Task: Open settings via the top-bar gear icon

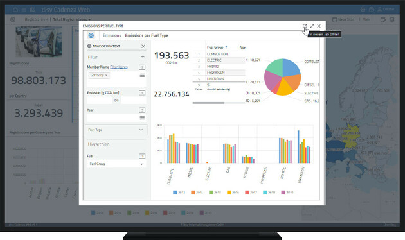Action: pos(363,10)
